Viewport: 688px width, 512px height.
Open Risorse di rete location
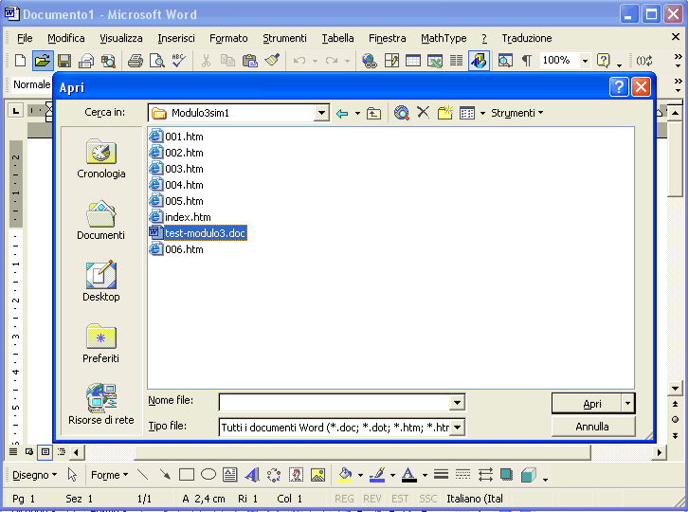100,405
